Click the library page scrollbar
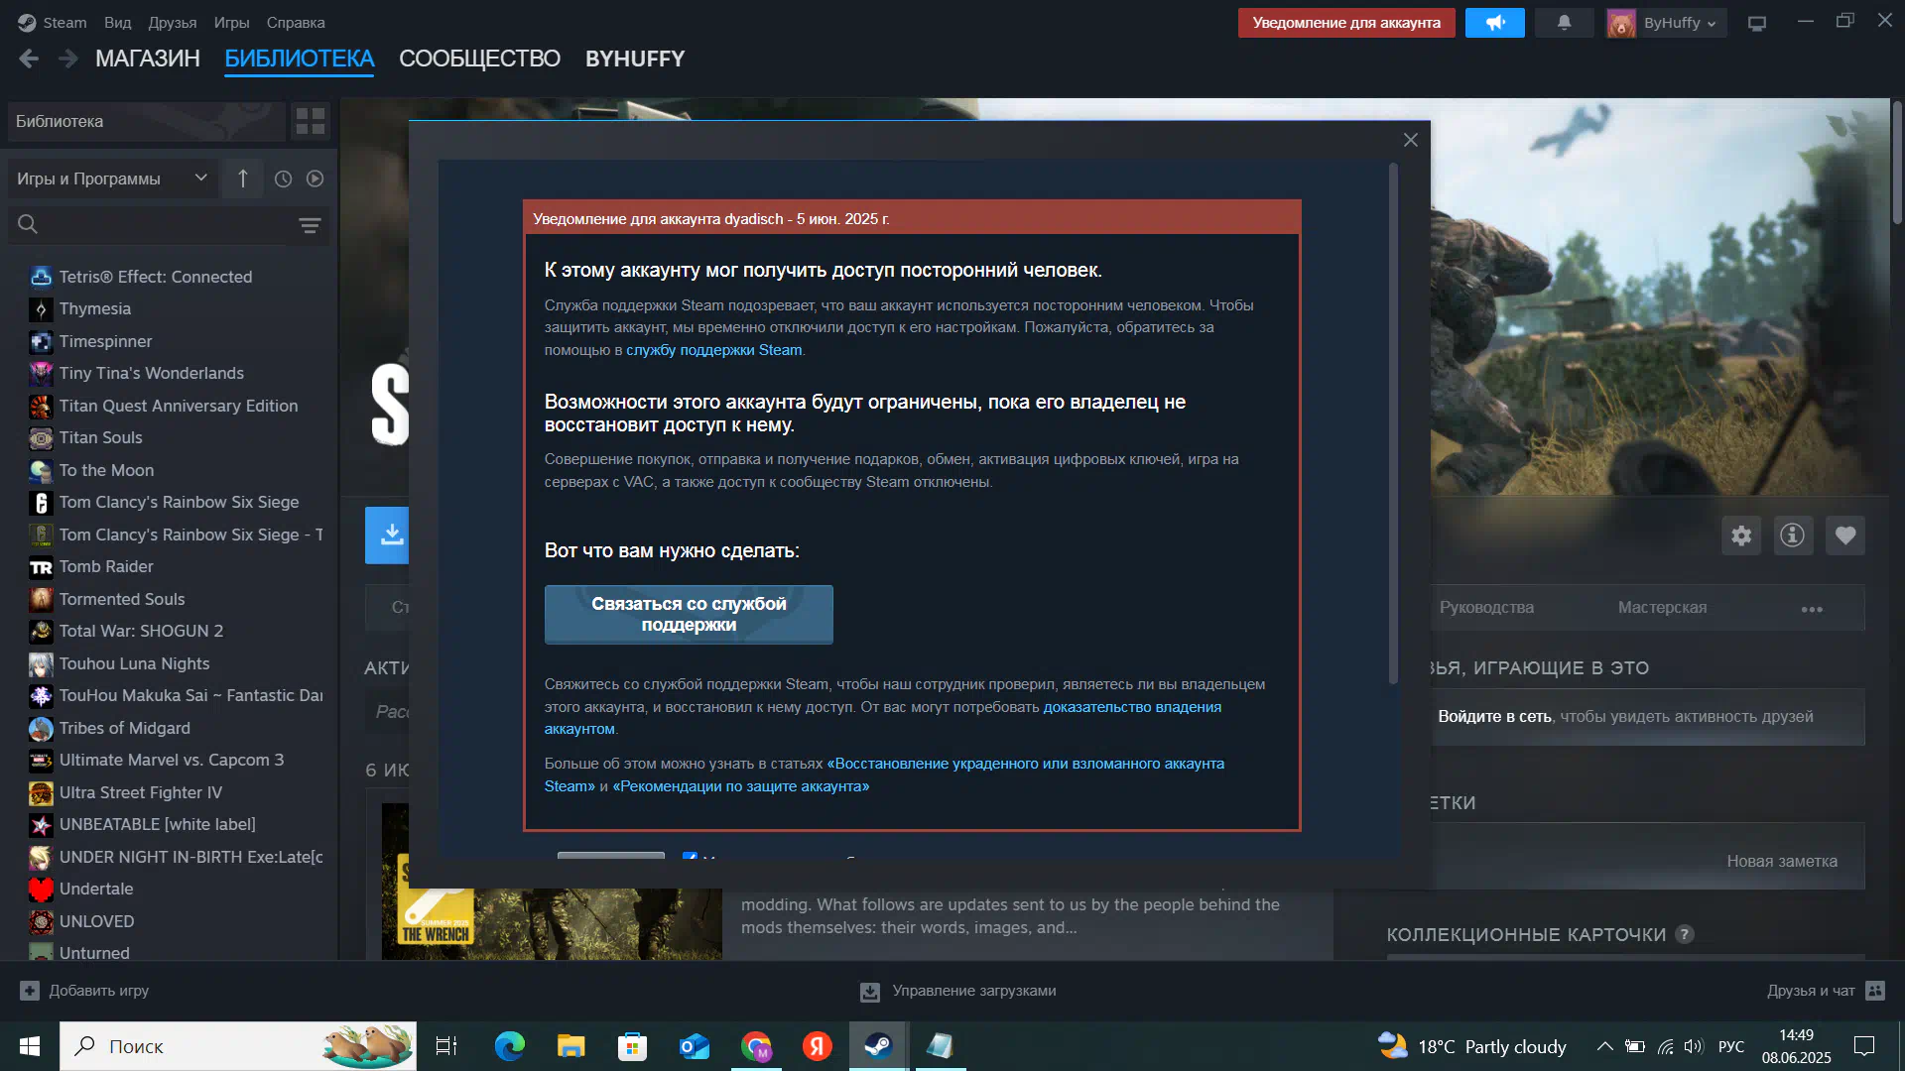 pyautogui.click(x=1897, y=164)
